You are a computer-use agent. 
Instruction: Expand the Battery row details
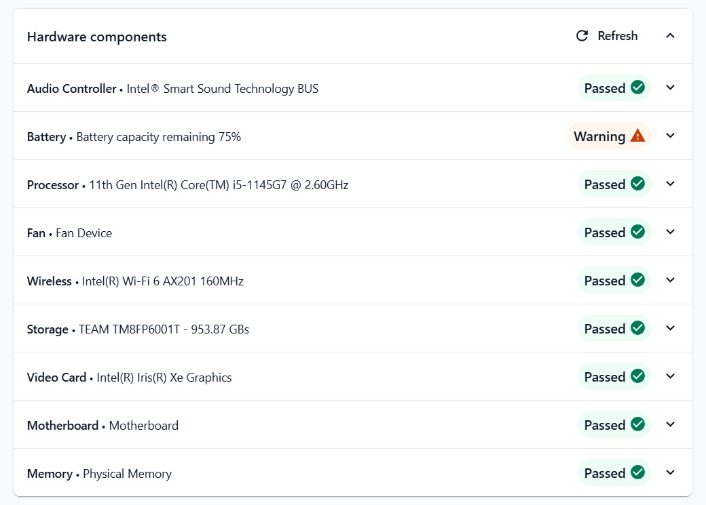tap(670, 136)
